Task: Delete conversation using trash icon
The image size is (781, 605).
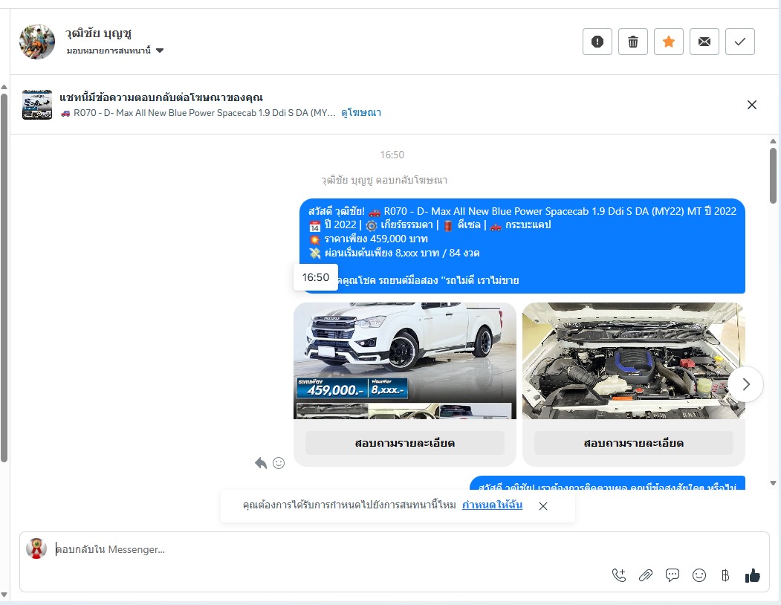Action: tap(633, 42)
